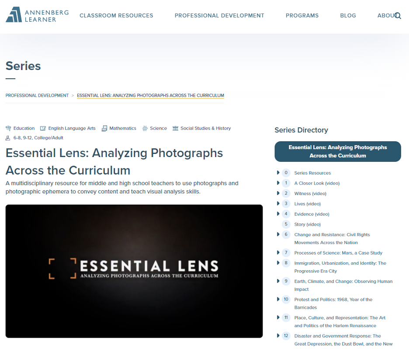The width and height of the screenshot is (409, 349).
Task: Click number badge 12 in directory
Action: pos(286,336)
